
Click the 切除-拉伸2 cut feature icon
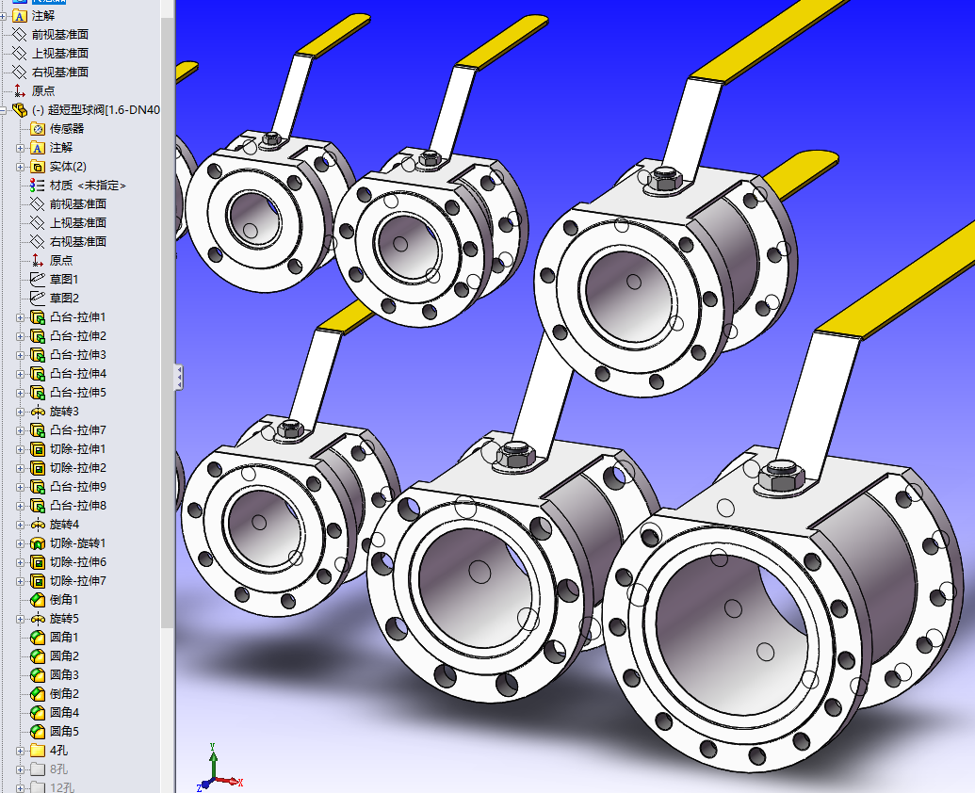(38, 467)
